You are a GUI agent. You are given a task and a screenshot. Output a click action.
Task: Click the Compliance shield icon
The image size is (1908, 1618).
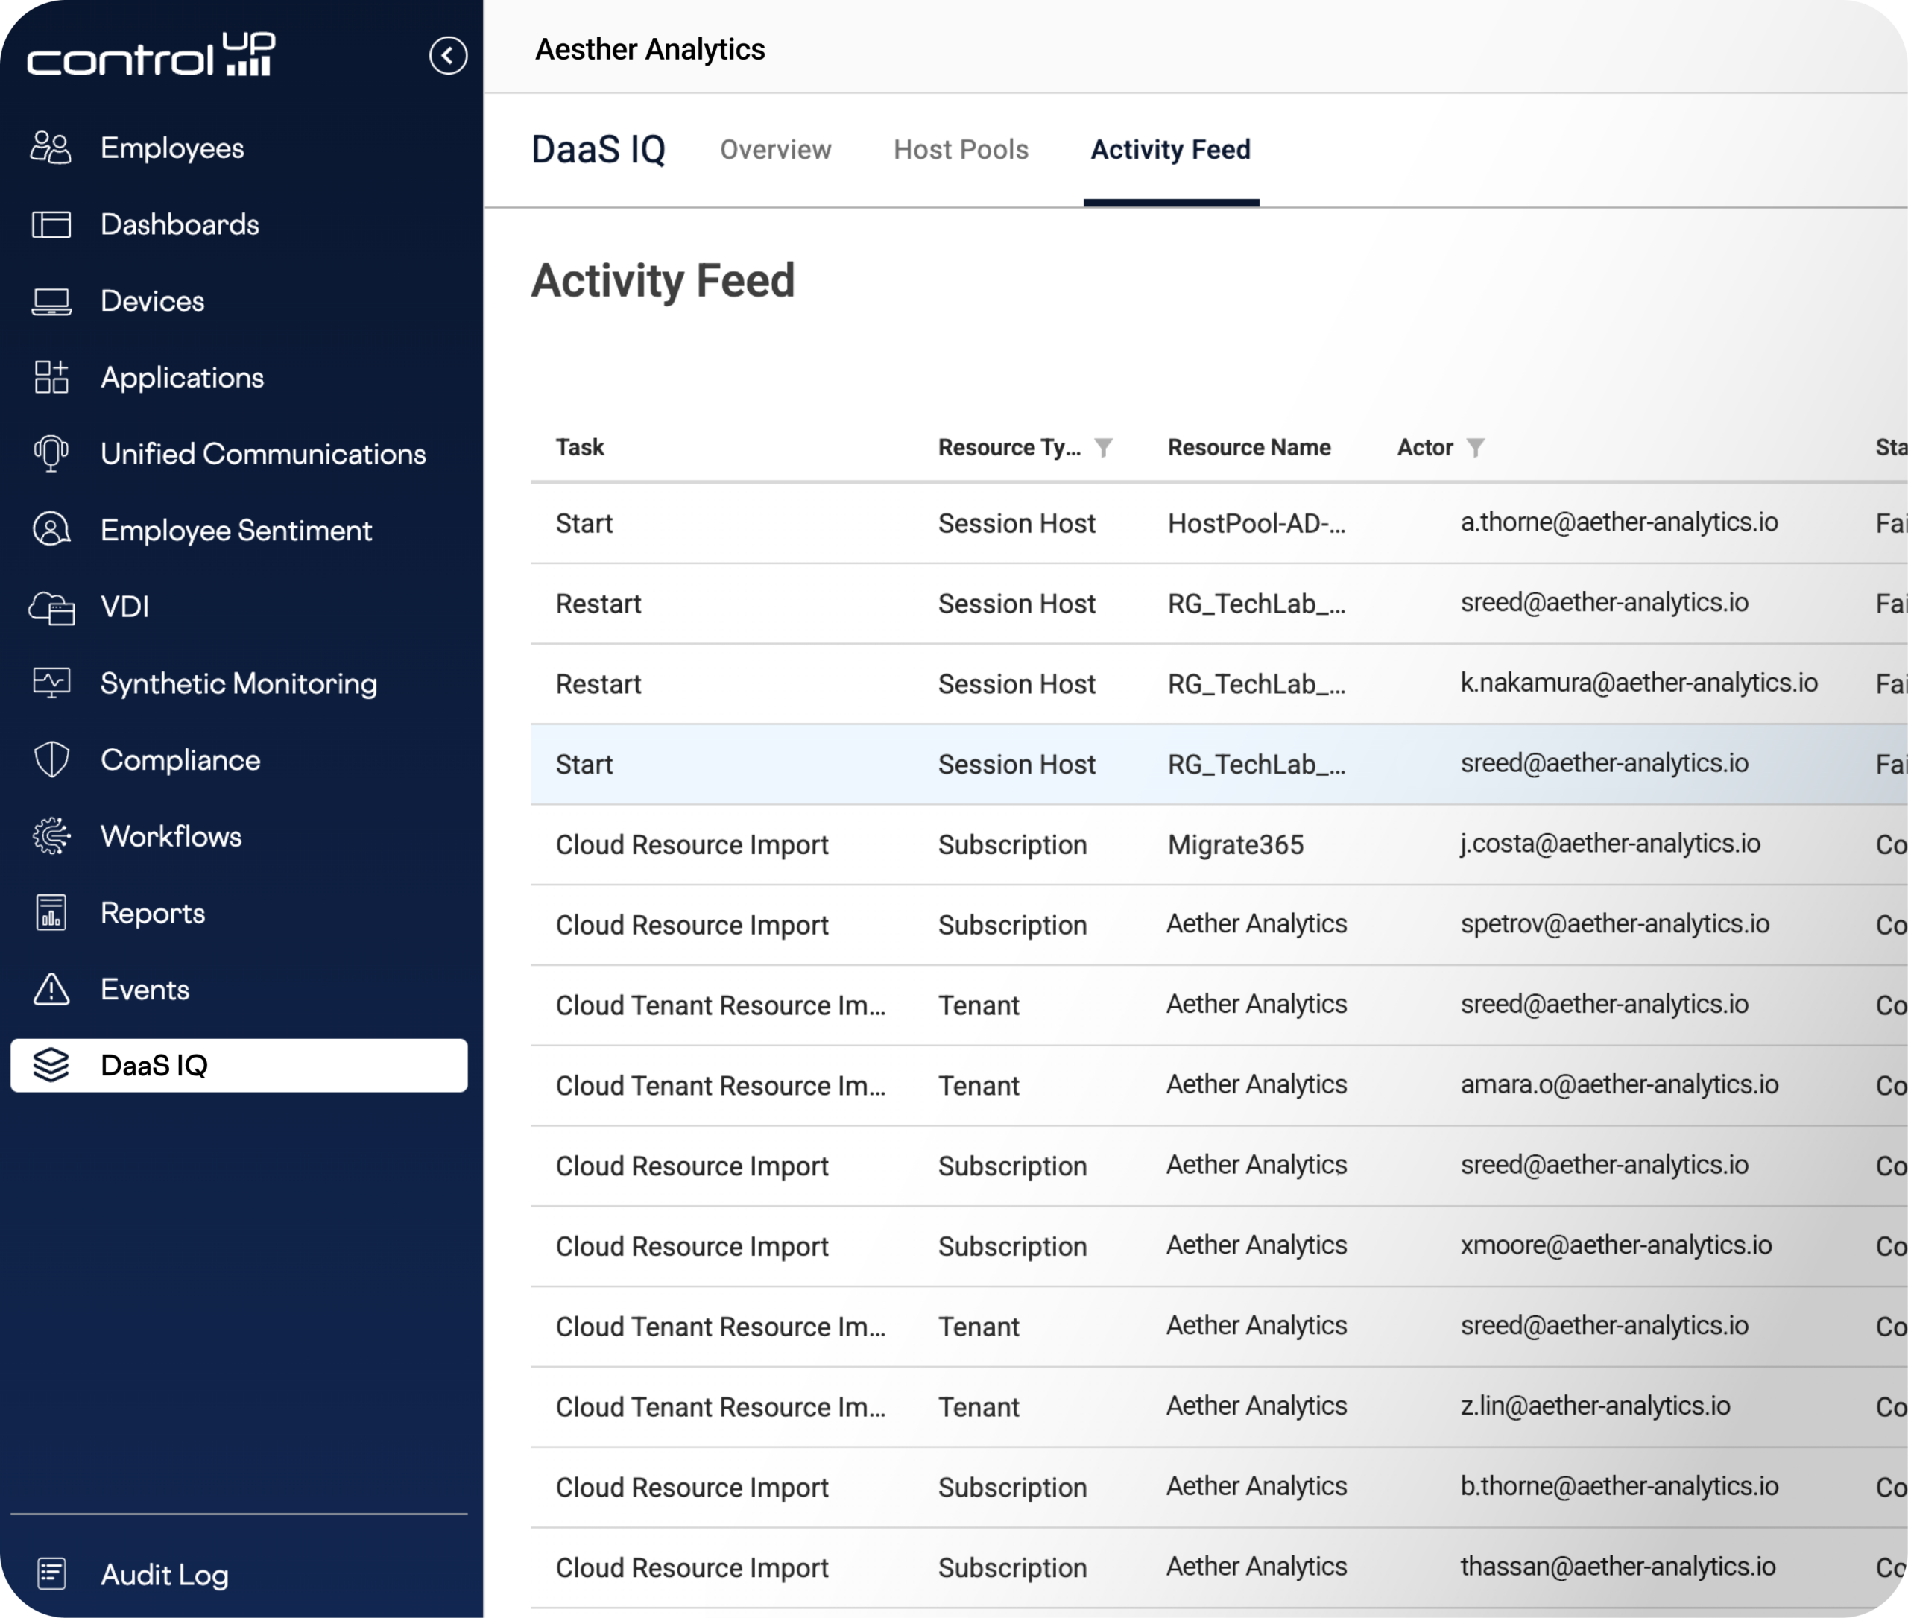(x=51, y=759)
